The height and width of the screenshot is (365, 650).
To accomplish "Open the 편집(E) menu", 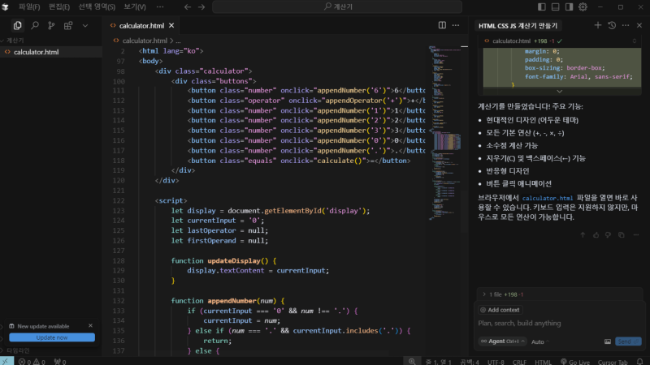I will coord(58,7).
